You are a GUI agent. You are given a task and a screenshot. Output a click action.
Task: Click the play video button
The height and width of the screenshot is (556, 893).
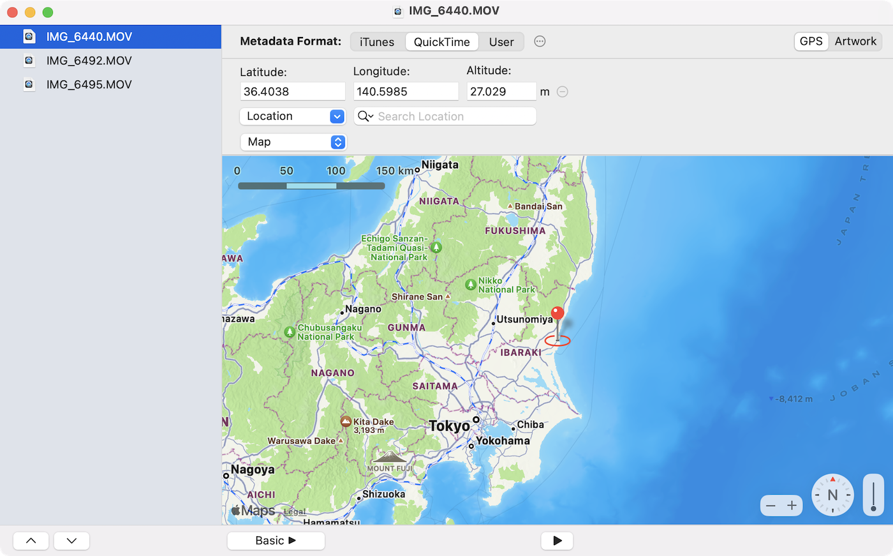point(557,541)
